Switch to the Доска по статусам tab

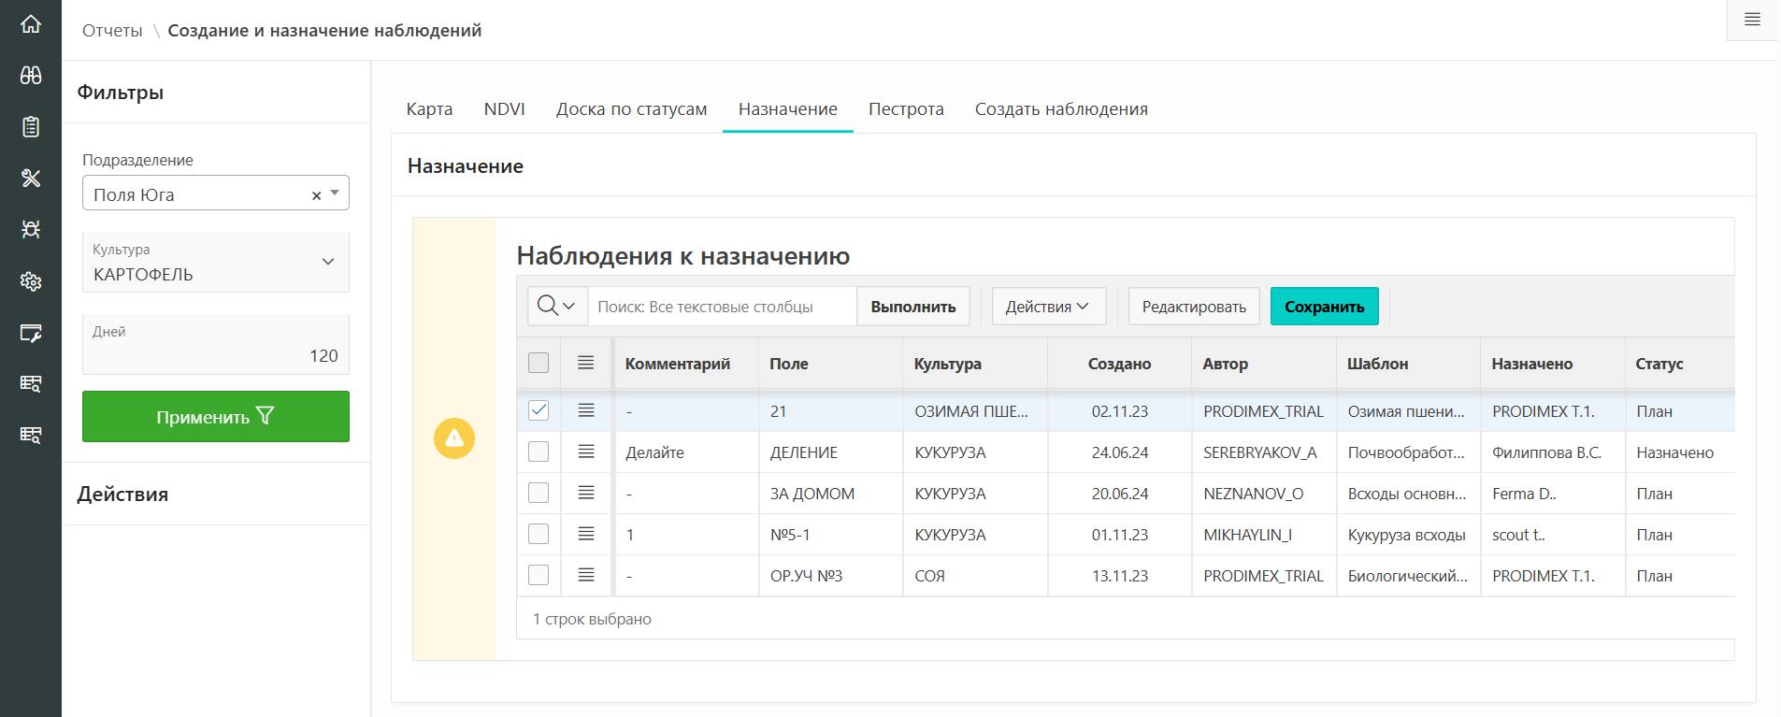[x=631, y=109]
